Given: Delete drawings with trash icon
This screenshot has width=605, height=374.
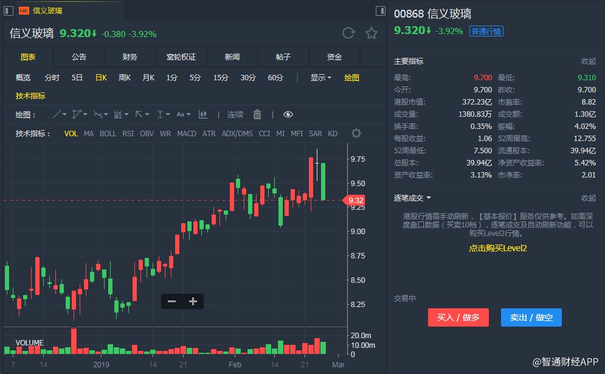Looking at the screenshot, I should click(x=257, y=114).
